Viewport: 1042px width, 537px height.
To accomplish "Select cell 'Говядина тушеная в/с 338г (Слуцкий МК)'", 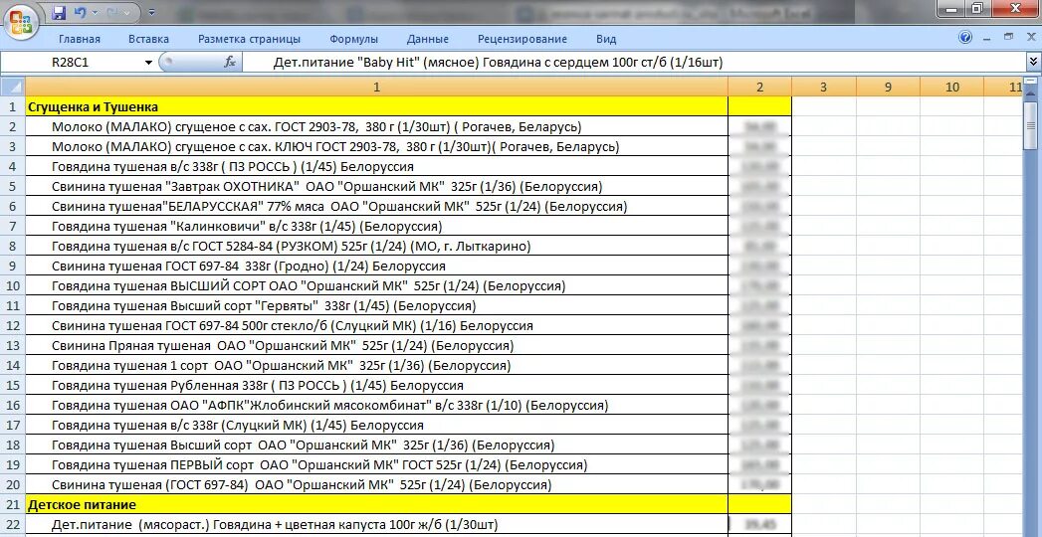I will click(x=377, y=426).
